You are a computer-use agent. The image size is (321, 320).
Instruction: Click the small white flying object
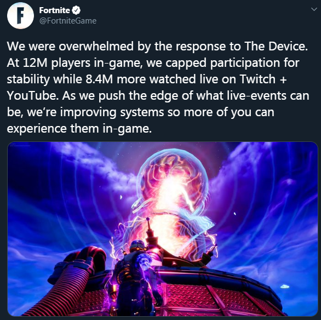tap(284, 287)
